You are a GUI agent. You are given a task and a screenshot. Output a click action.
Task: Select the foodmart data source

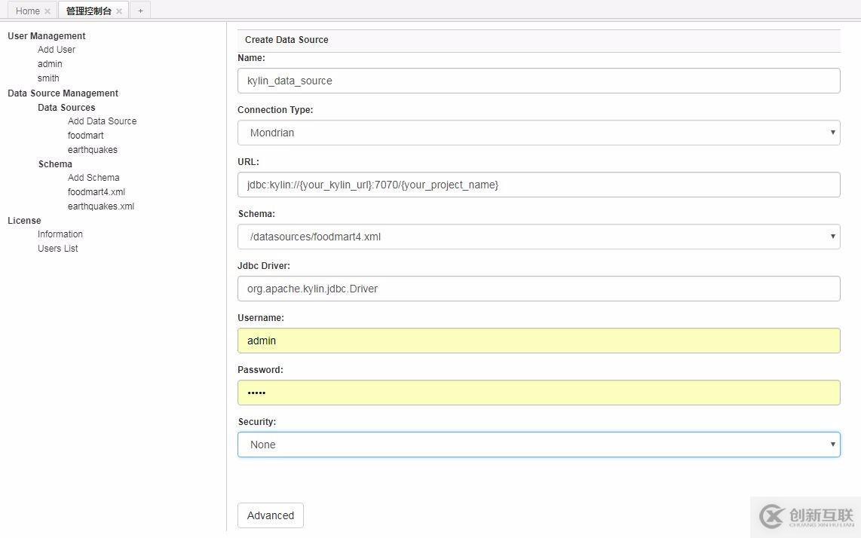pos(86,136)
